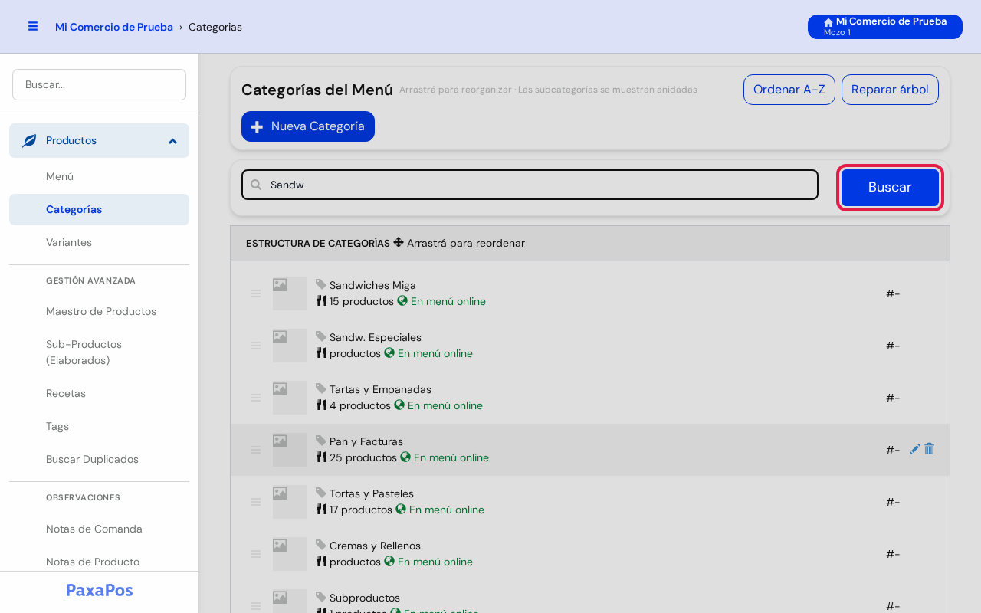Click the image placeholder for Sandw. Especiales
This screenshot has width=981, height=613.
290,346
